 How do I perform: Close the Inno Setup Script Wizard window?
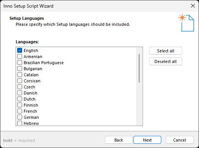pos(193,6)
